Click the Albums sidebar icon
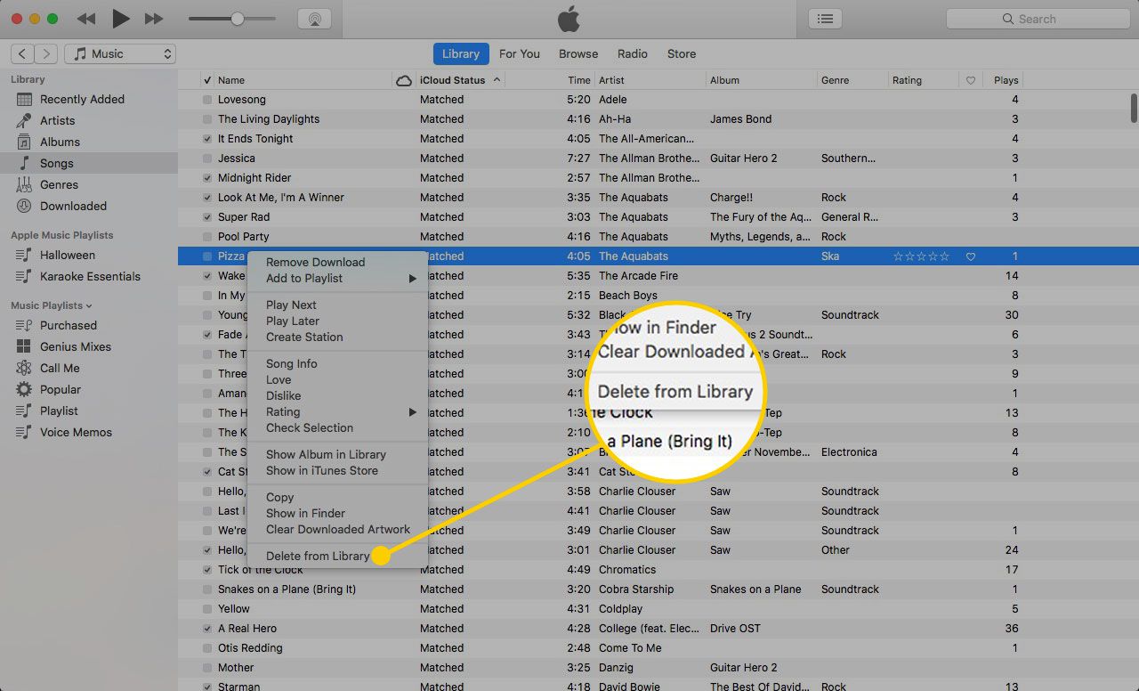 24,142
